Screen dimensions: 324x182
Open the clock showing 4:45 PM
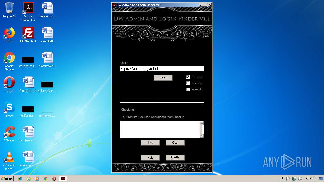pos(311,179)
